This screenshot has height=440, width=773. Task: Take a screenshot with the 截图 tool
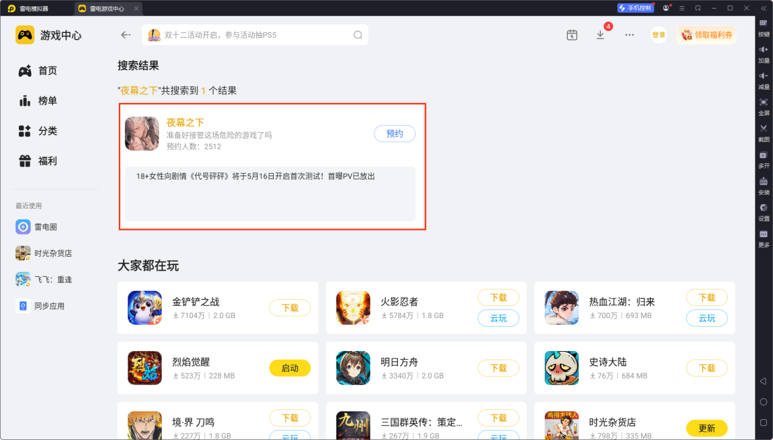[x=764, y=133]
